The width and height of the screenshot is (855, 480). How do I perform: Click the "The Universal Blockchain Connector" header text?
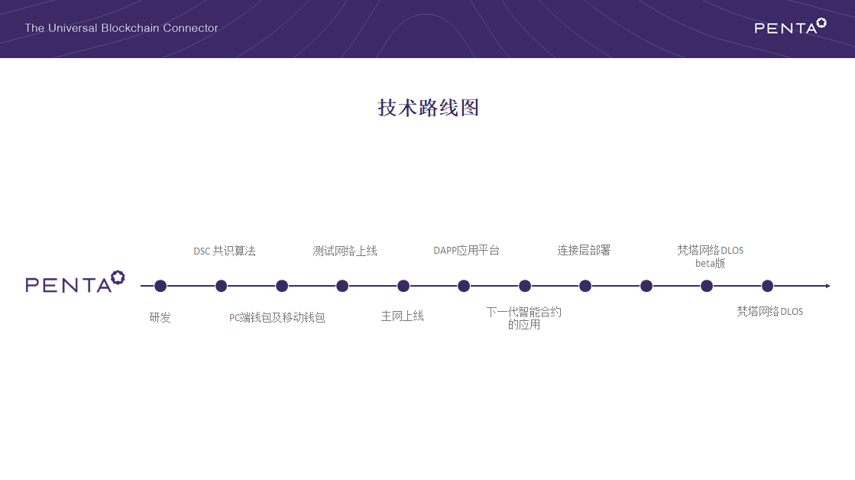[x=121, y=28]
